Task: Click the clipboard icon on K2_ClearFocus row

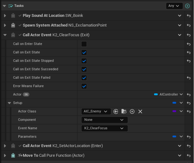Action: tap(13, 35)
